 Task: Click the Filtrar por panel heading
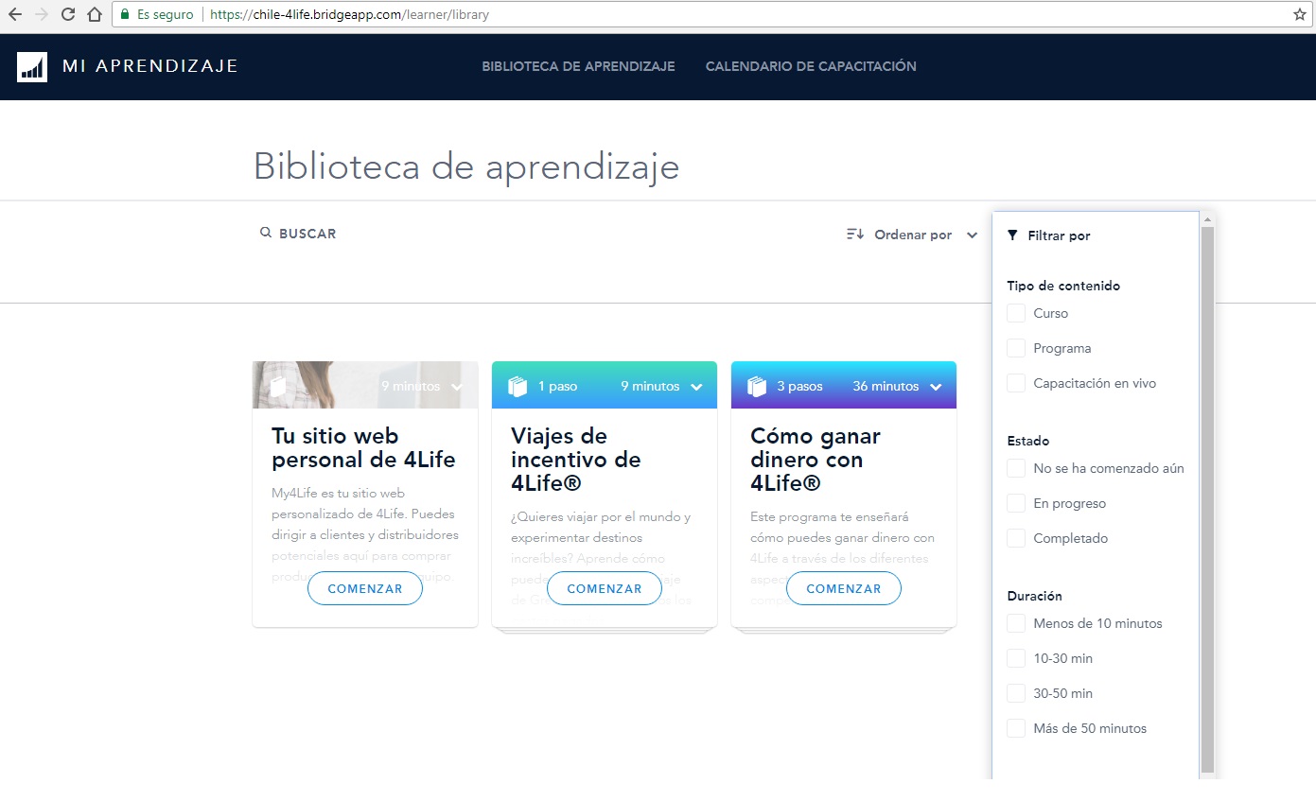coord(1059,235)
